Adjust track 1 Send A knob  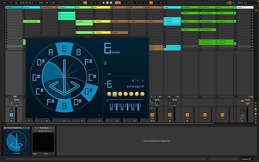click(11, 101)
